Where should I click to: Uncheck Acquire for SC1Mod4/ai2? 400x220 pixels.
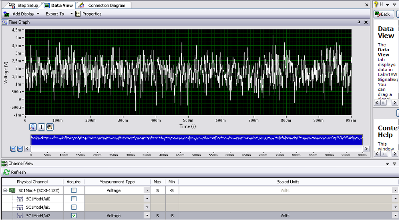[x=74, y=216]
